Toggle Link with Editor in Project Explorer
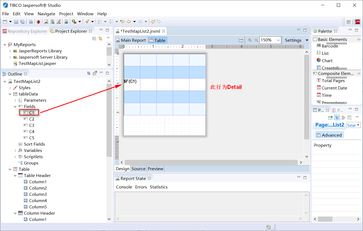Screen dimensions: 363x231 coord(100,38)
